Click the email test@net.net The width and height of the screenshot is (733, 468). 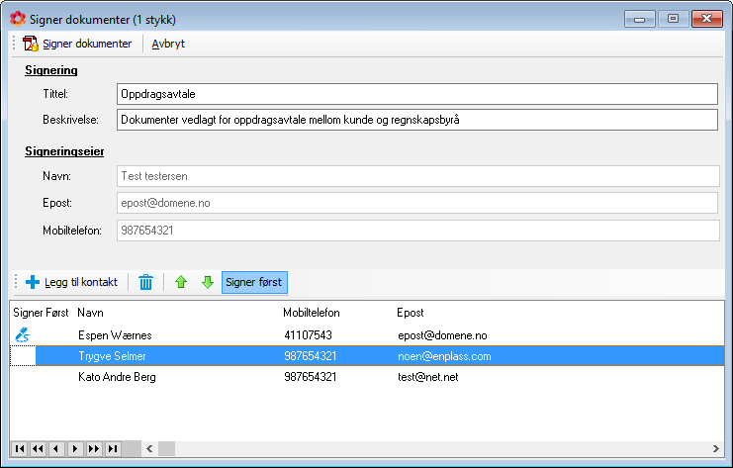tap(427, 377)
